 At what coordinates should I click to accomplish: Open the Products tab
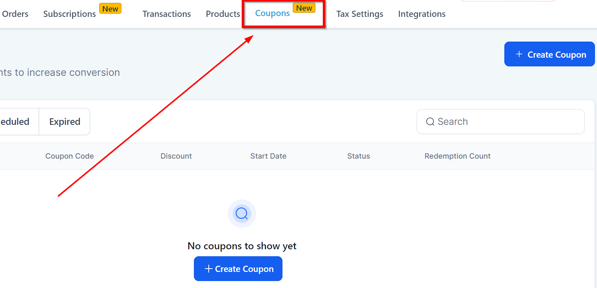click(x=223, y=14)
